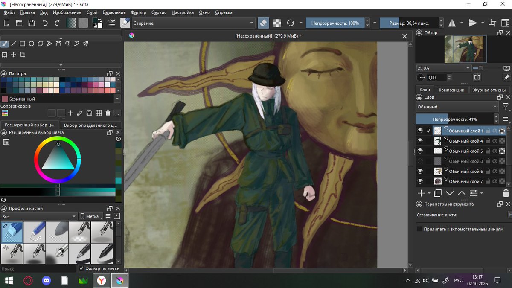This screenshot has height=288, width=512.
Task: Open the brush tag dropdown Все
Action: [39, 216]
